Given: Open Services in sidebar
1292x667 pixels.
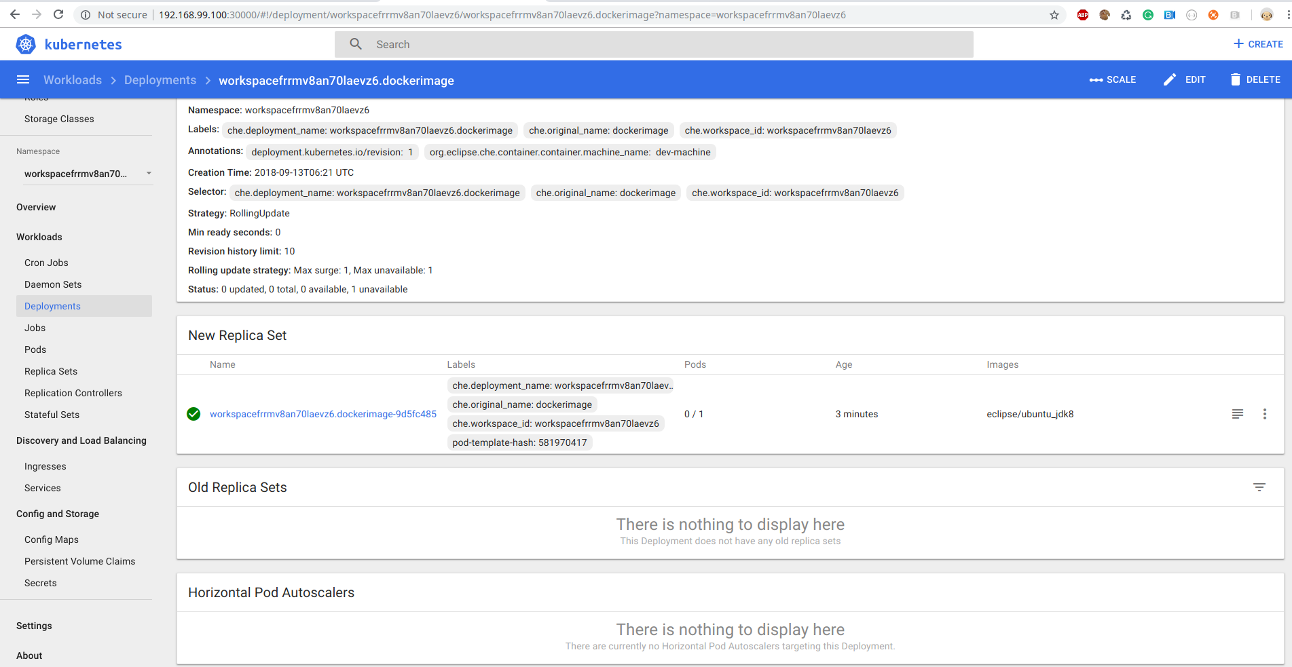Looking at the screenshot, I should (43, 488).
